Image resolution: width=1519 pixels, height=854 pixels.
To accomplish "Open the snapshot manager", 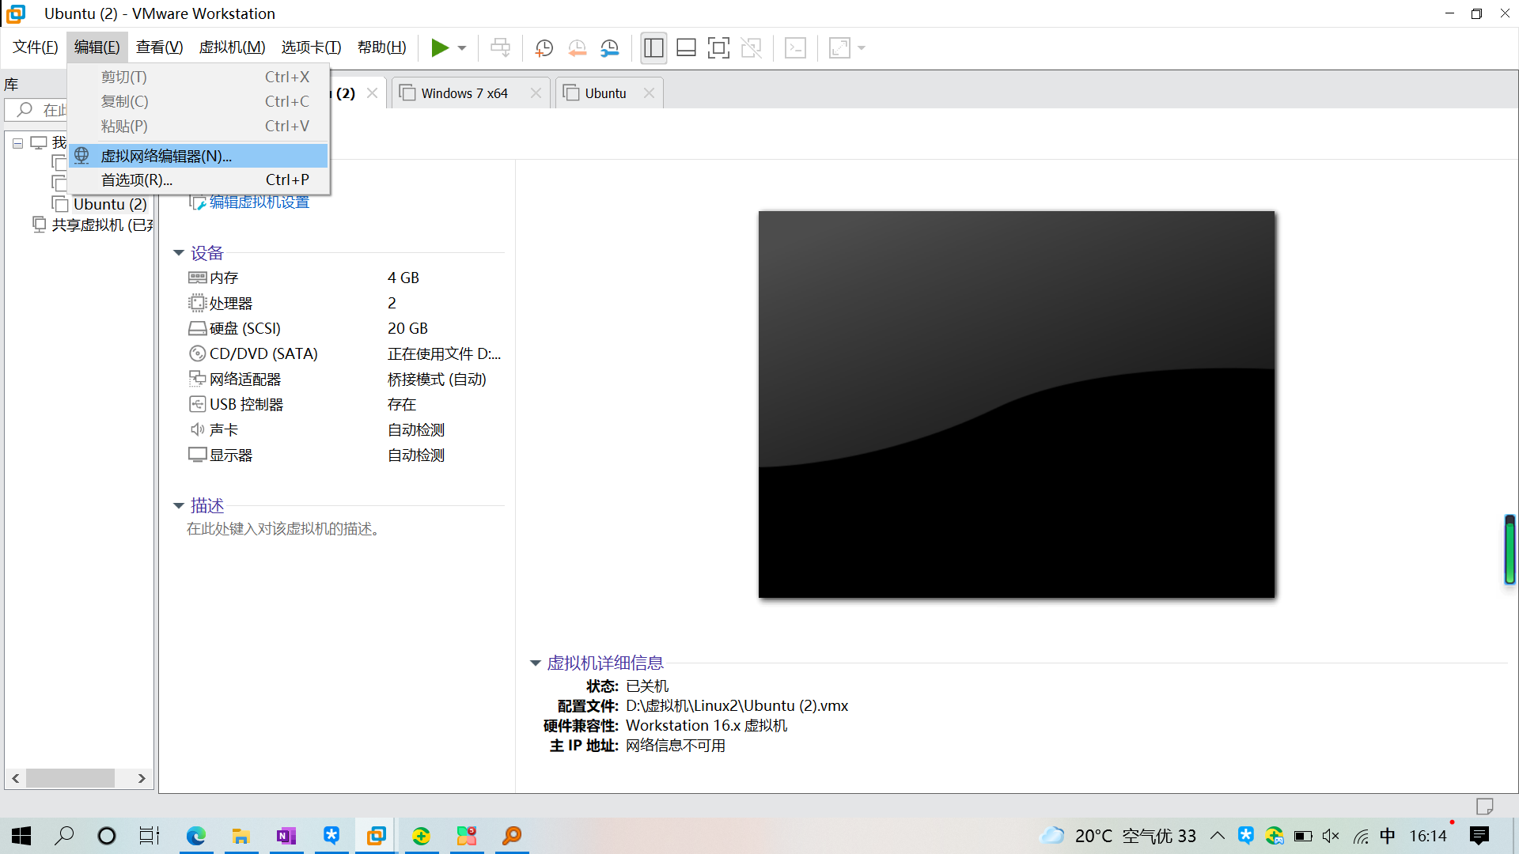I will pos(609,47).
